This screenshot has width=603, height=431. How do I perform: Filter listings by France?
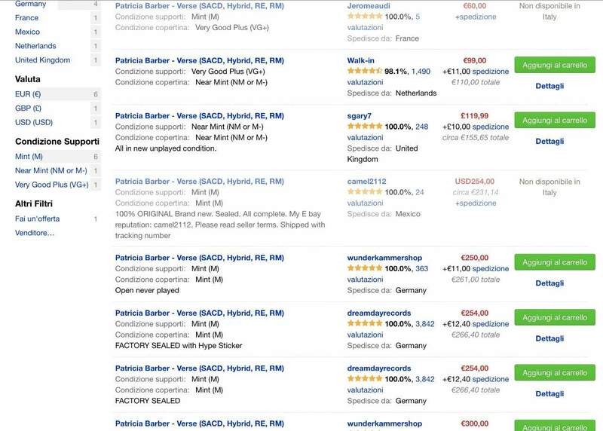pyautogui.click(x=26, y=18)
